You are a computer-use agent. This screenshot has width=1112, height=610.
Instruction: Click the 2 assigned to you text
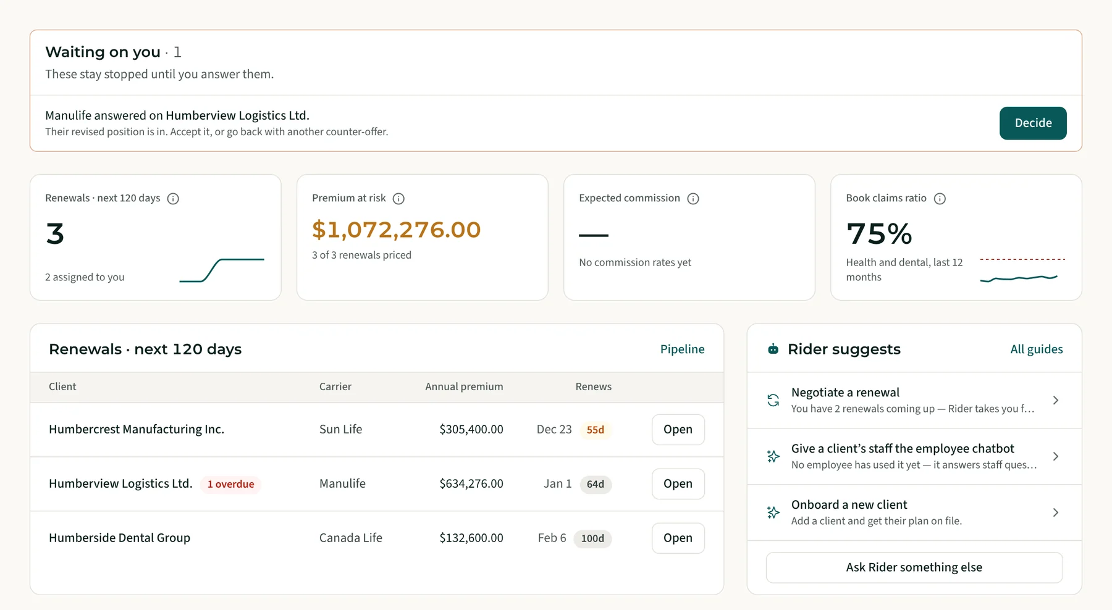[x=85, y=277]
